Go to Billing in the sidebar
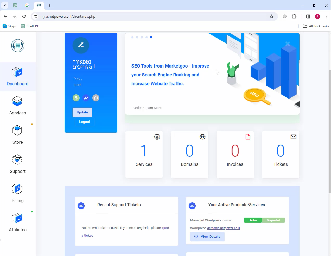 [18, 193]
